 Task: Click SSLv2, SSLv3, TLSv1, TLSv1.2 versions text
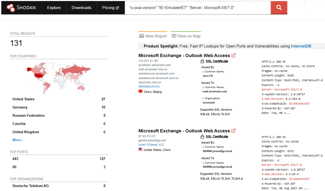pos(221,179)
